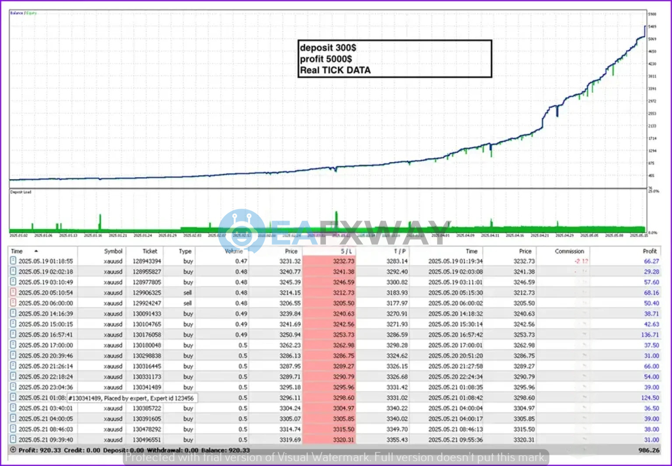Image resolution: width=672 pixels, height=466 pixels.
Task: Click the buy order icon for ticket 128943394
Action: tap(13, 261)
